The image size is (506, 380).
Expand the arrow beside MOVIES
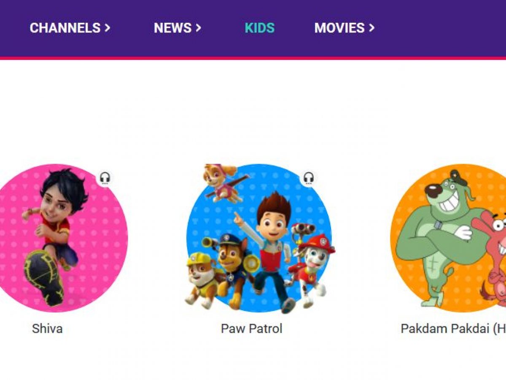[x=371, y=28]
